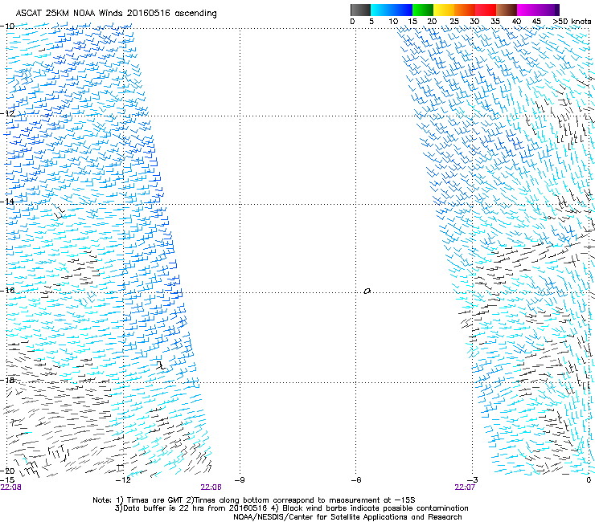Screen dimensions: 595x522
Task: Select the latitude "-16" axis label
Action: point(7,290)
